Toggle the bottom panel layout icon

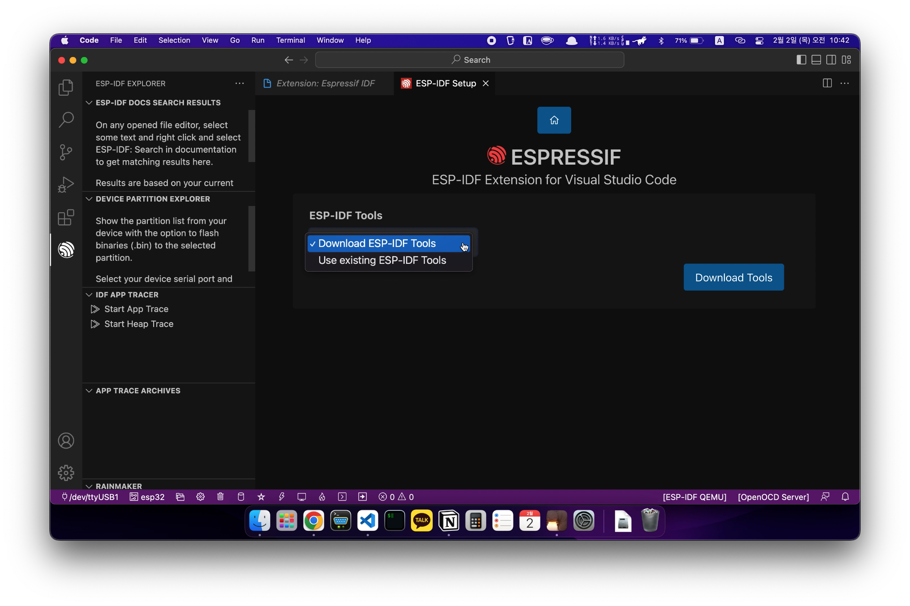pos(816,60)
